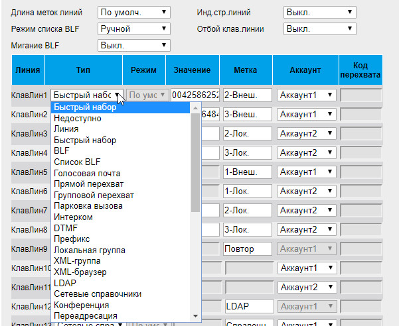
Task: Choose Список BLF option in list
Action: pyautogui.click(x=77, y=162)
